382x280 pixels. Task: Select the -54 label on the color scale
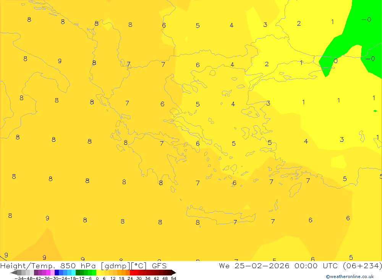pos(19,278)
